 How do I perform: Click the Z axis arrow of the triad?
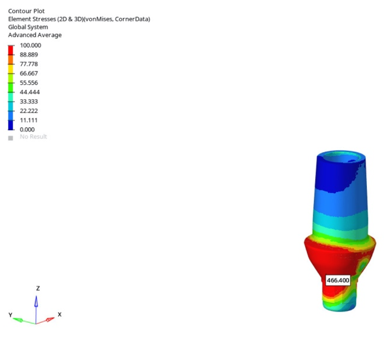pyautogui.click(x=36, y=302)
